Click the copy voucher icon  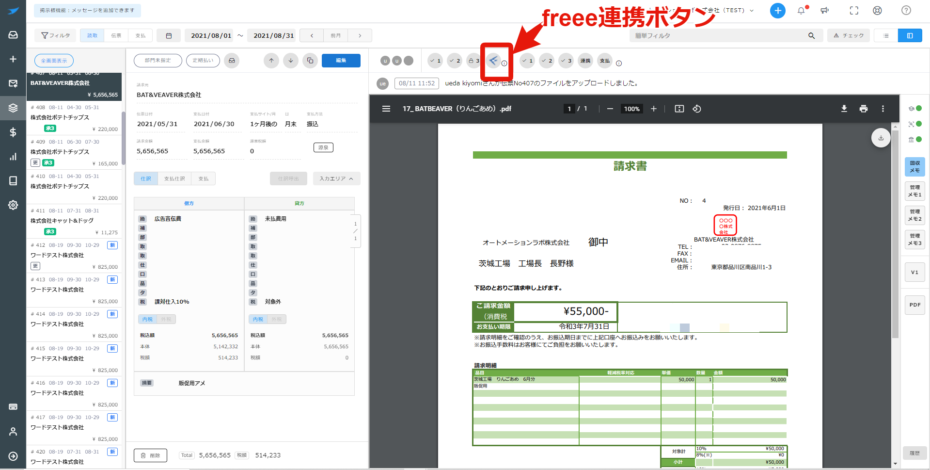click(x=310, y=61)
